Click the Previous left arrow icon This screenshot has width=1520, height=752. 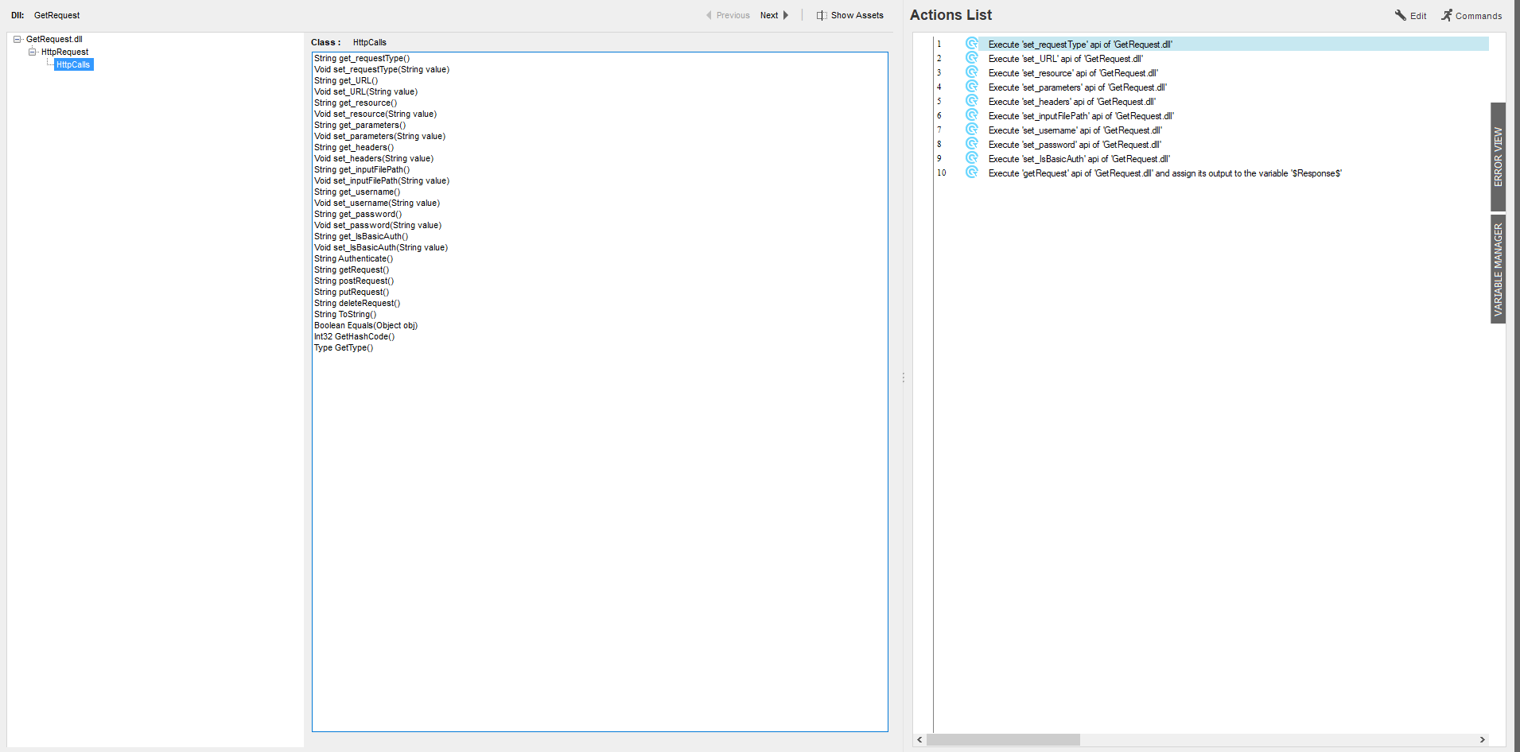[709, 15]
